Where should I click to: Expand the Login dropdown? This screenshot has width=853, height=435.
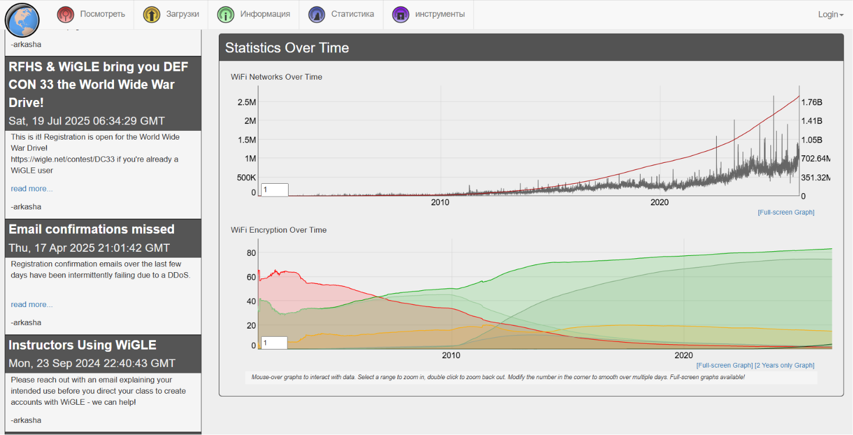(x=830, y=15)
